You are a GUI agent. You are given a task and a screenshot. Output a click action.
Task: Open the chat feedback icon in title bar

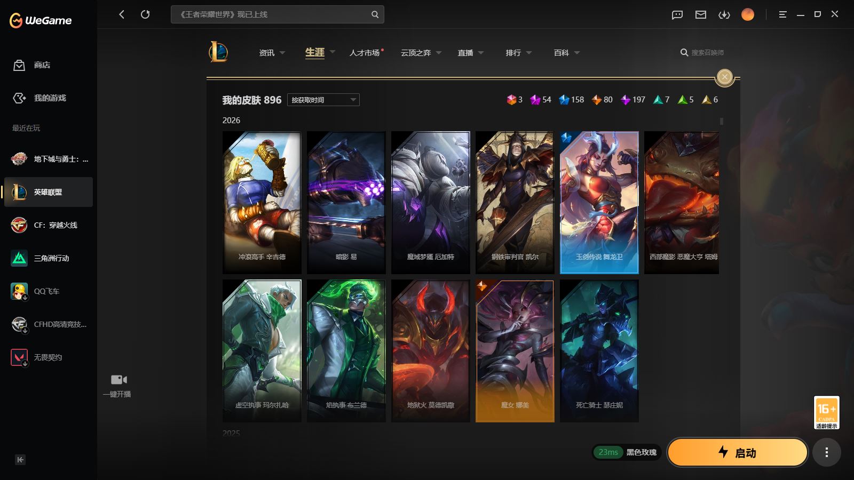(x=677, y=14)
